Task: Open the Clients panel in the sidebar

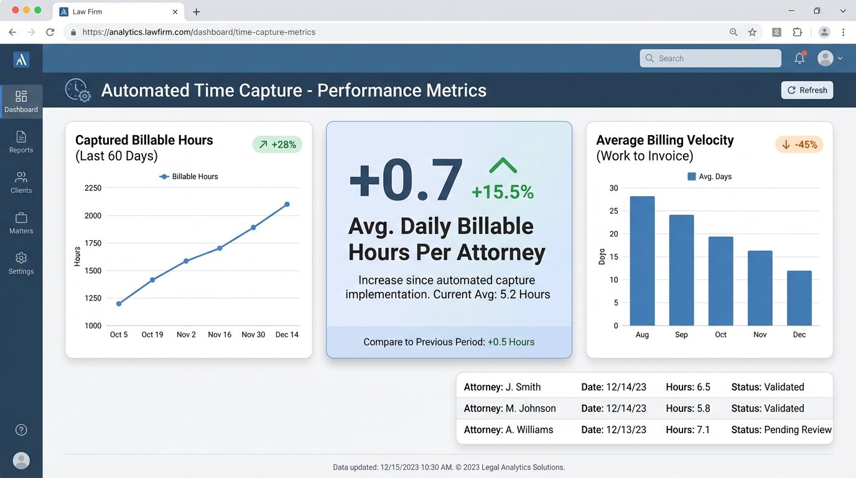Action: coord(21,182)
